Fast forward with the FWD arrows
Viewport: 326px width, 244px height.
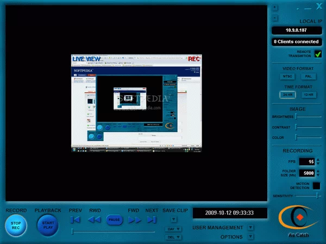tap(135, 220)
